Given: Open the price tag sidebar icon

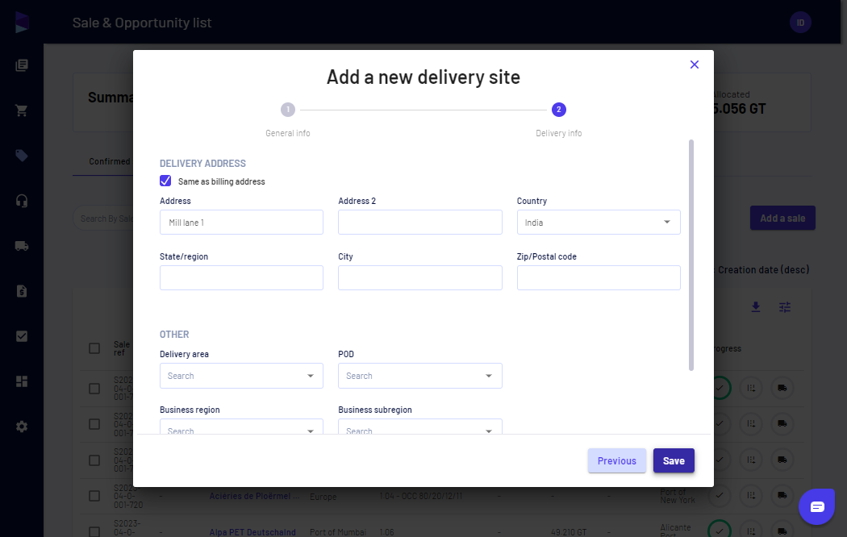Looking at the screenshot, I should coord(22,156).
